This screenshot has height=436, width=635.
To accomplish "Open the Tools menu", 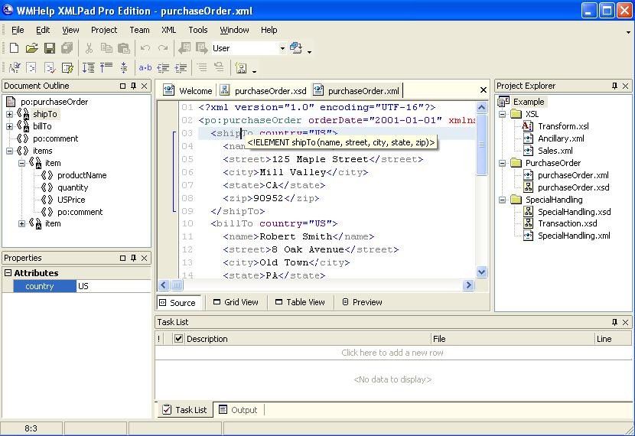I will pyautogui.click(x=198, y=30).
